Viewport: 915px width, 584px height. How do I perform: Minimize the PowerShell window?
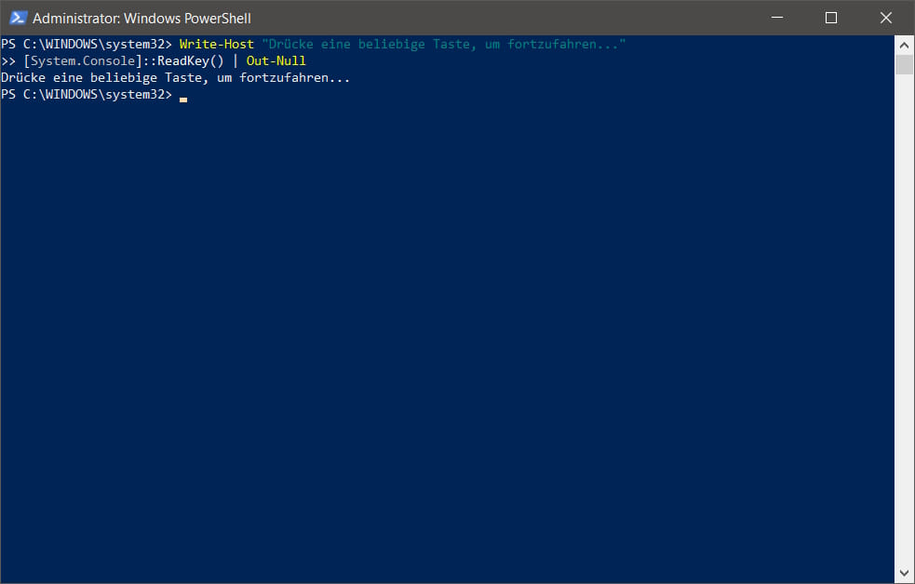(778, 17)
